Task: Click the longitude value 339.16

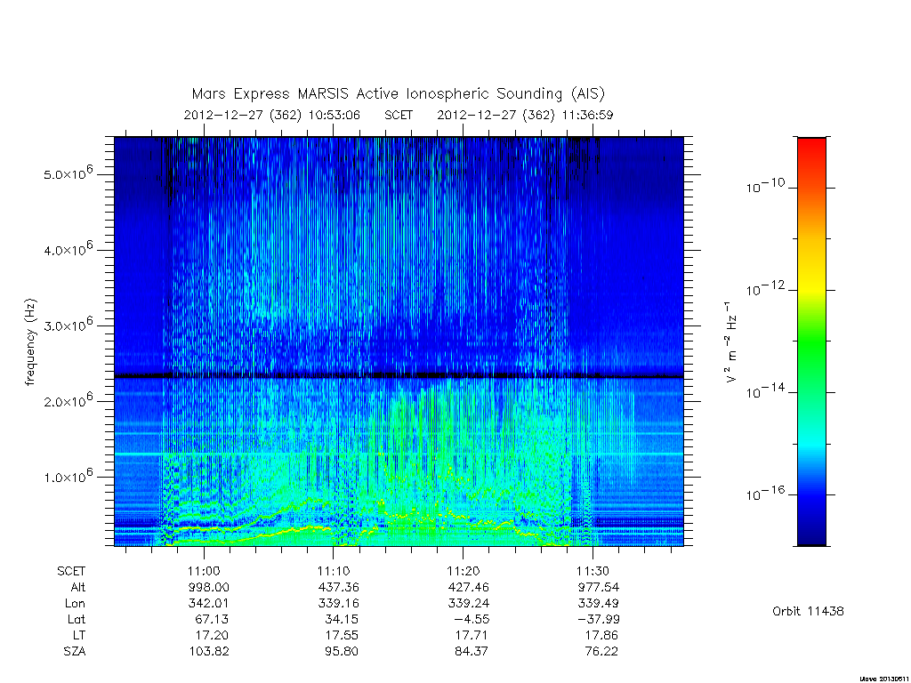Action: tap(339, 603)
